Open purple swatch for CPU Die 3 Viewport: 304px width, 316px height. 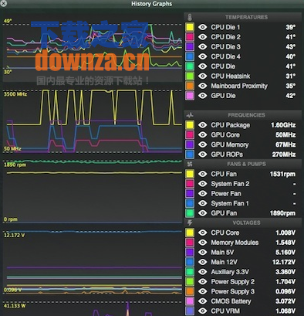[190, 46]
